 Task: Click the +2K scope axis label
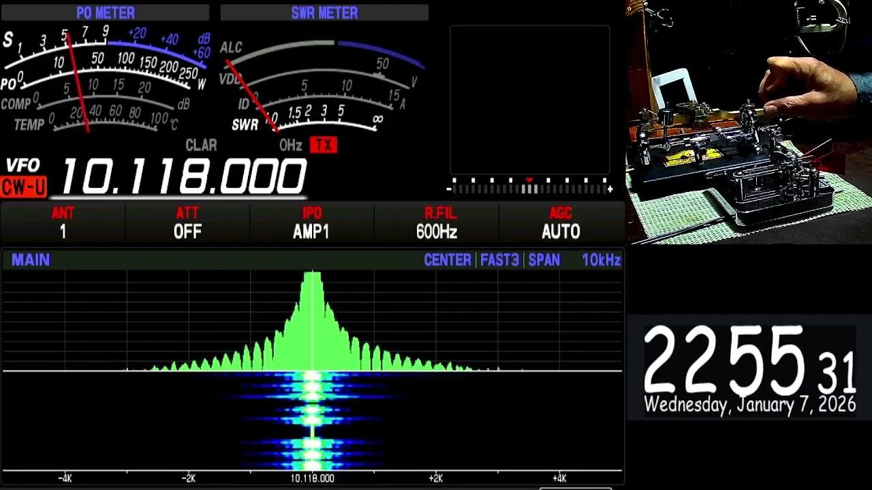(x=435, y=478)
